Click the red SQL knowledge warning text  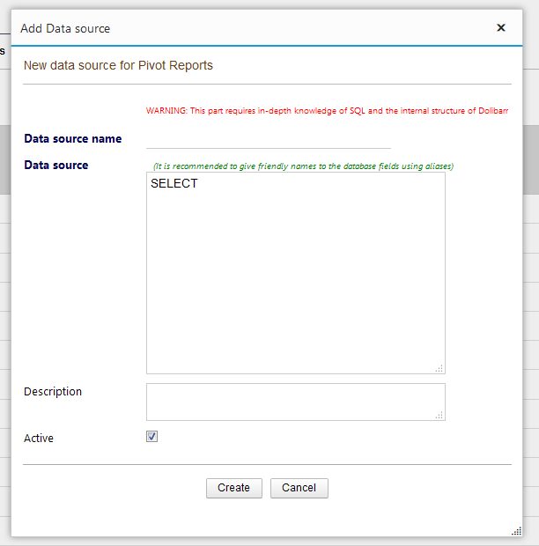[x=326, y=112]
